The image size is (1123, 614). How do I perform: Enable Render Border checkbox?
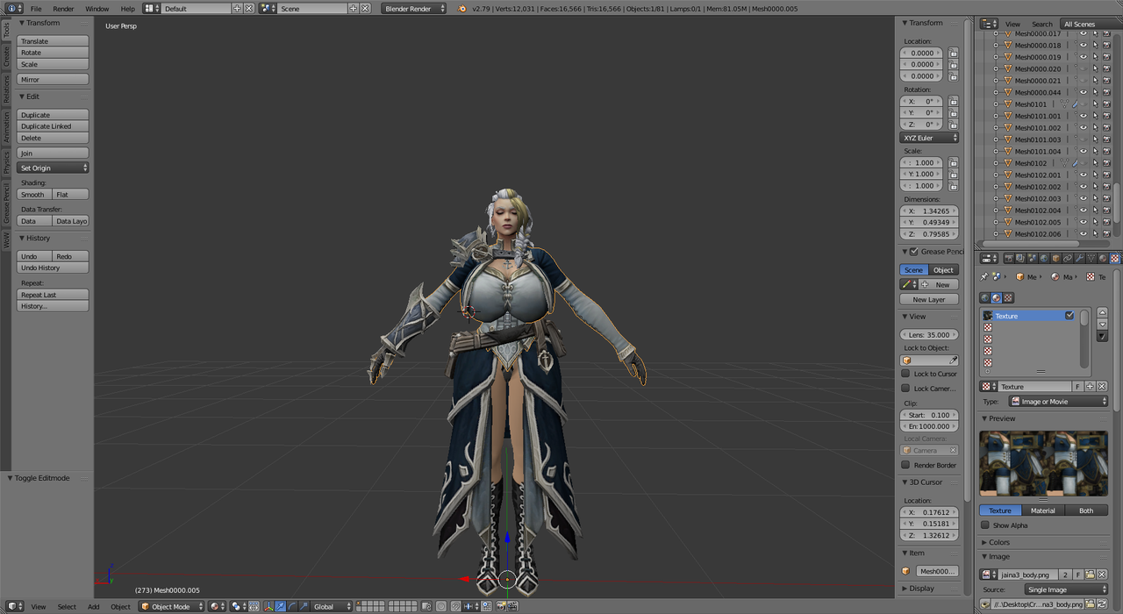[x=905, y=465]
